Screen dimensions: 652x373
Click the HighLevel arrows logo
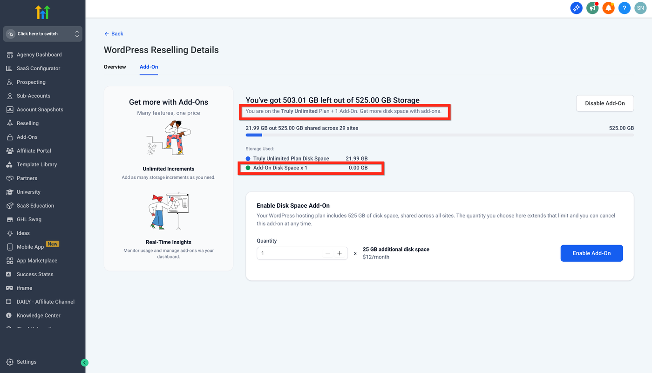pos(42,12)
